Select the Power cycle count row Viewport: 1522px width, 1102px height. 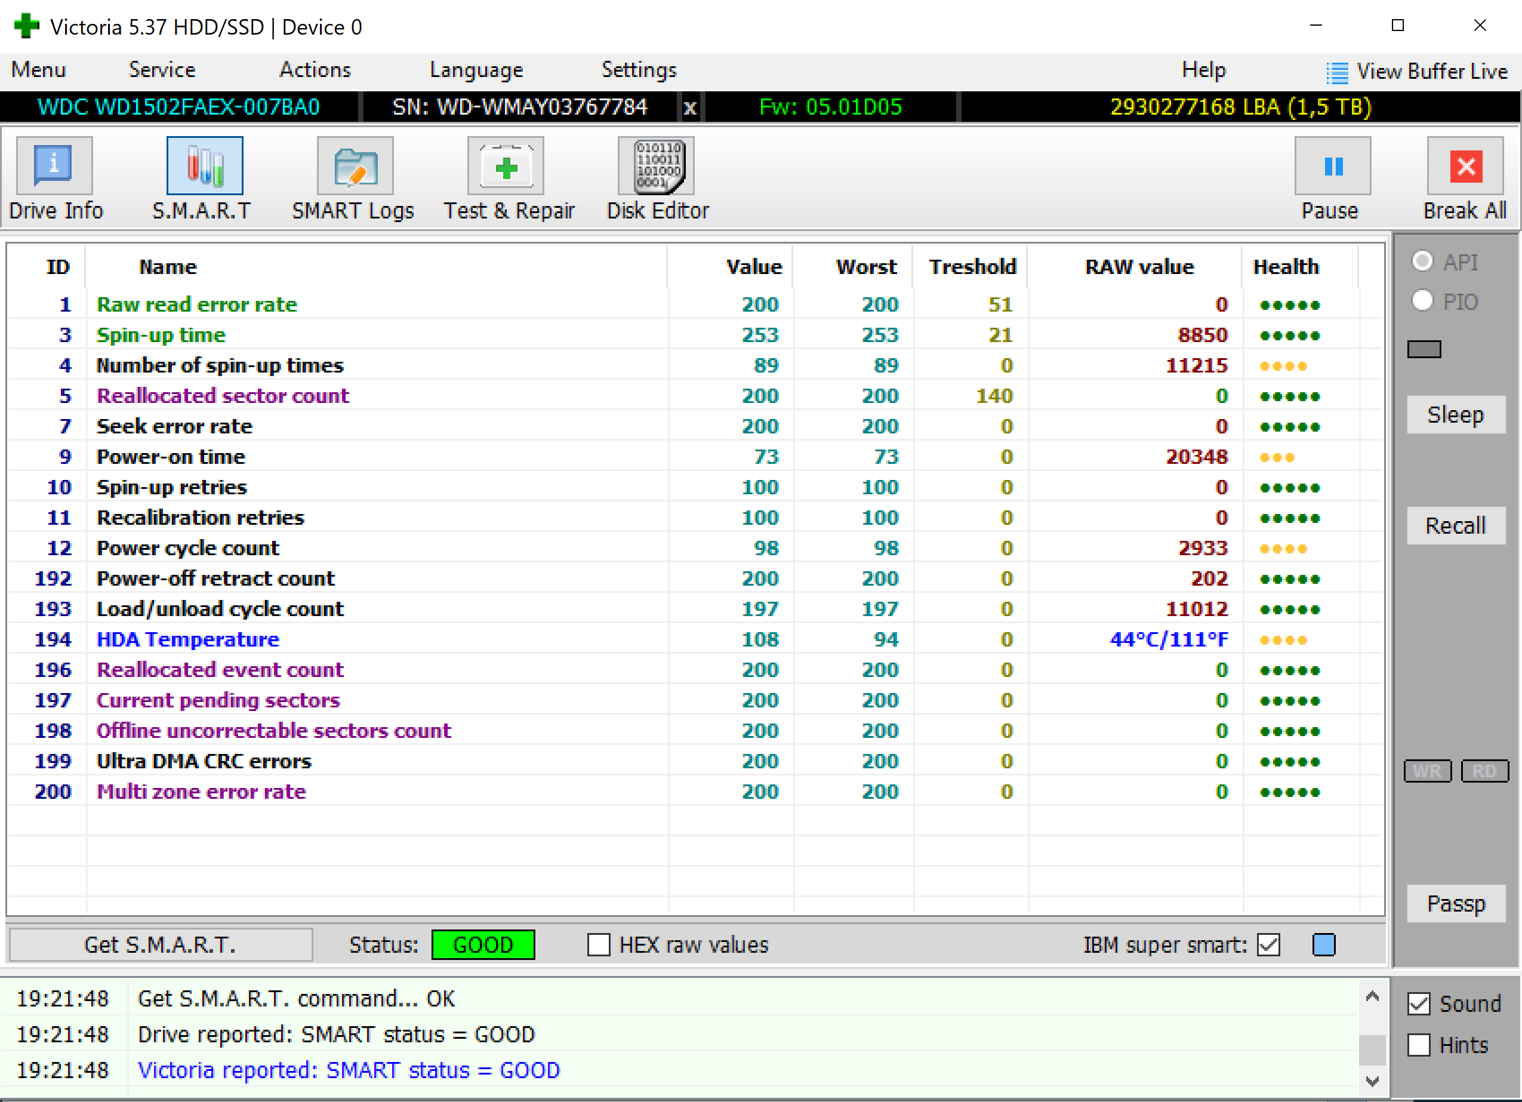click(695, 549)
